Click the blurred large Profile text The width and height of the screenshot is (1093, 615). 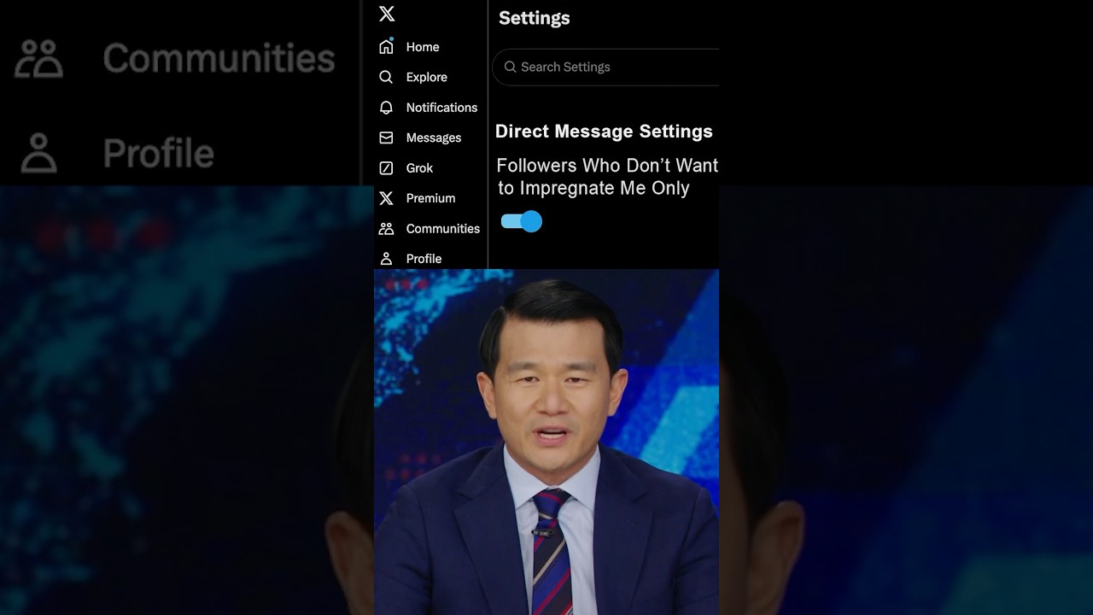pyautogui.click(x=159, y=154)
